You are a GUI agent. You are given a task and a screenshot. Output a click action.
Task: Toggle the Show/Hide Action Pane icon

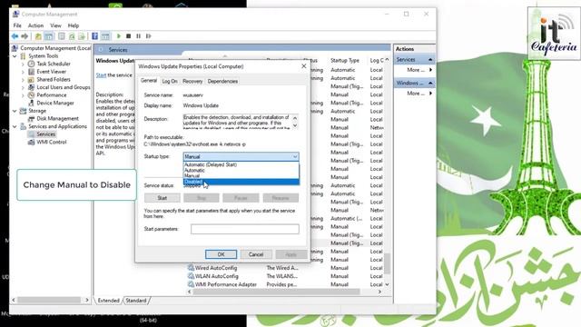tap(105, 36)
